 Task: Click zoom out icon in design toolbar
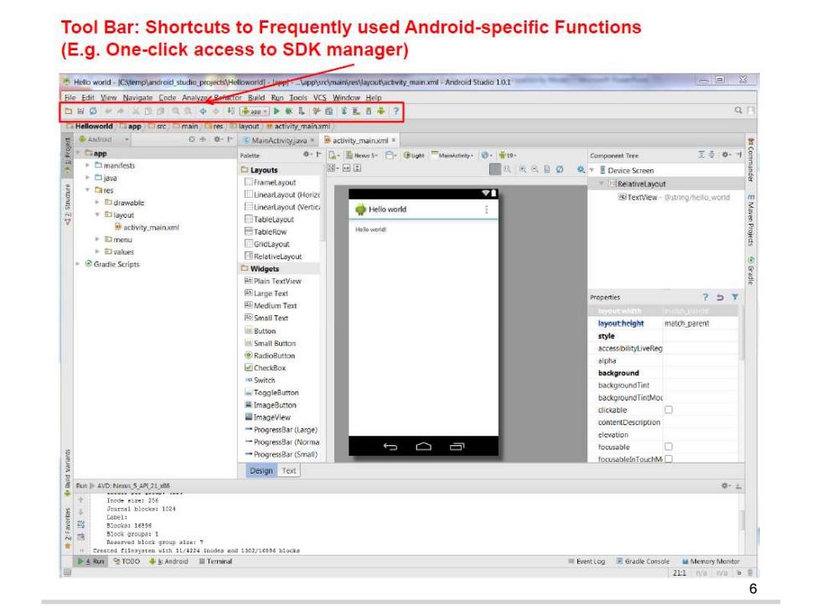pyautogui.click(x=534, y=169)
